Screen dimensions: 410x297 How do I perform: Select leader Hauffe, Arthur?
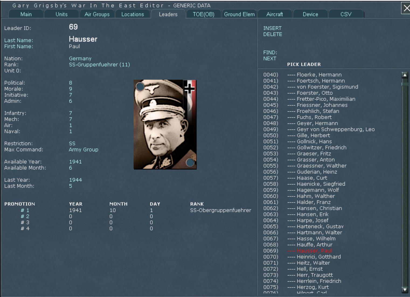point(310,245)
